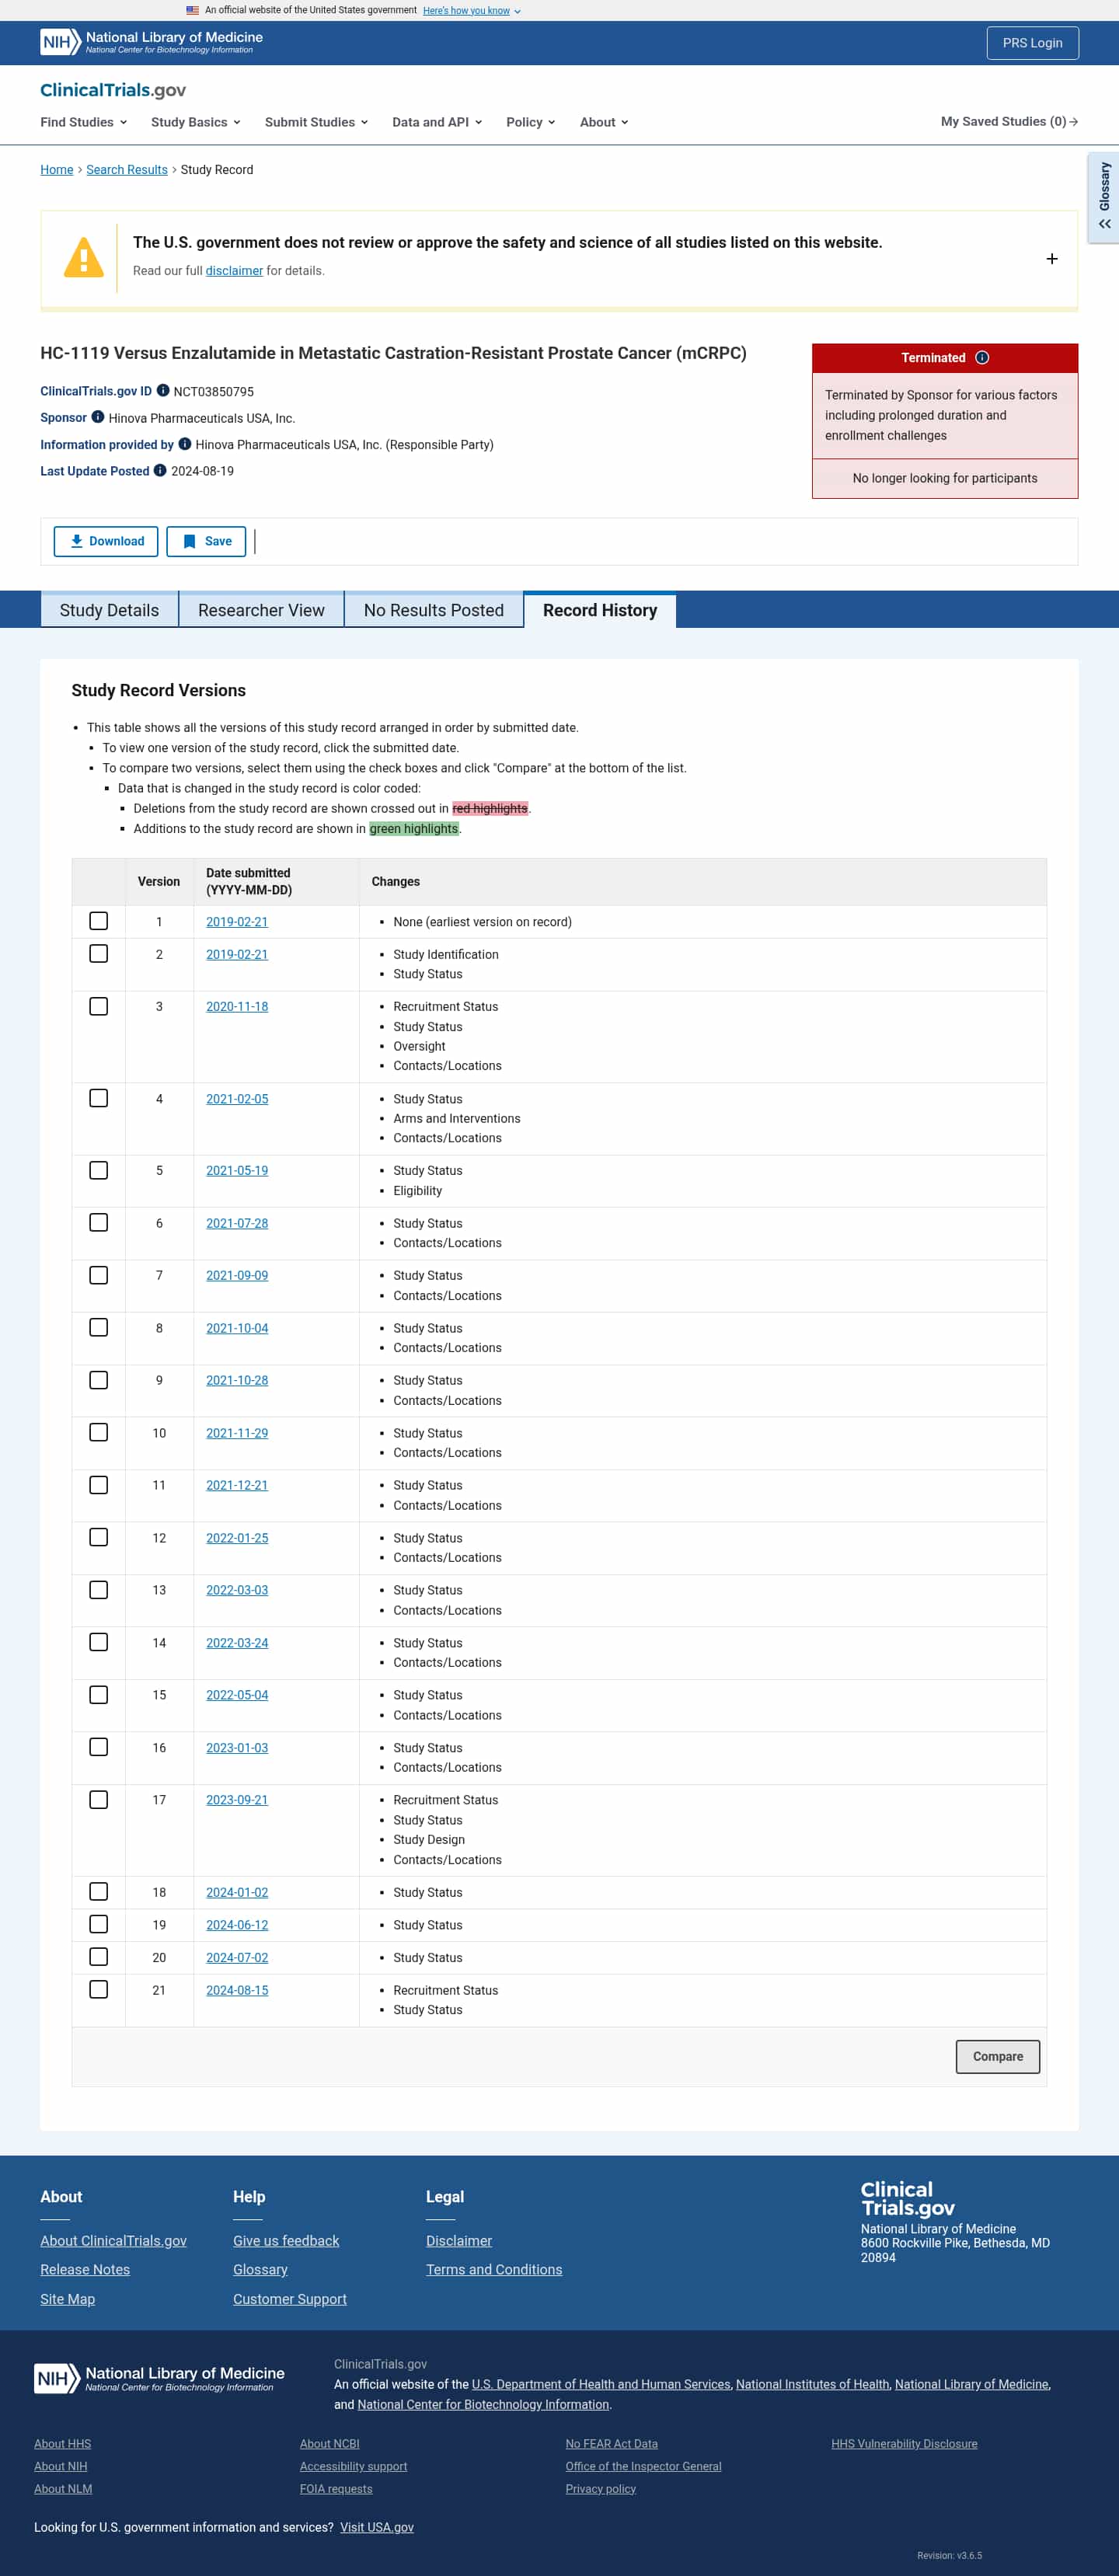Open version submitted 2023-09-21
1119x2576 pixels.
[x=237, y=1799]
